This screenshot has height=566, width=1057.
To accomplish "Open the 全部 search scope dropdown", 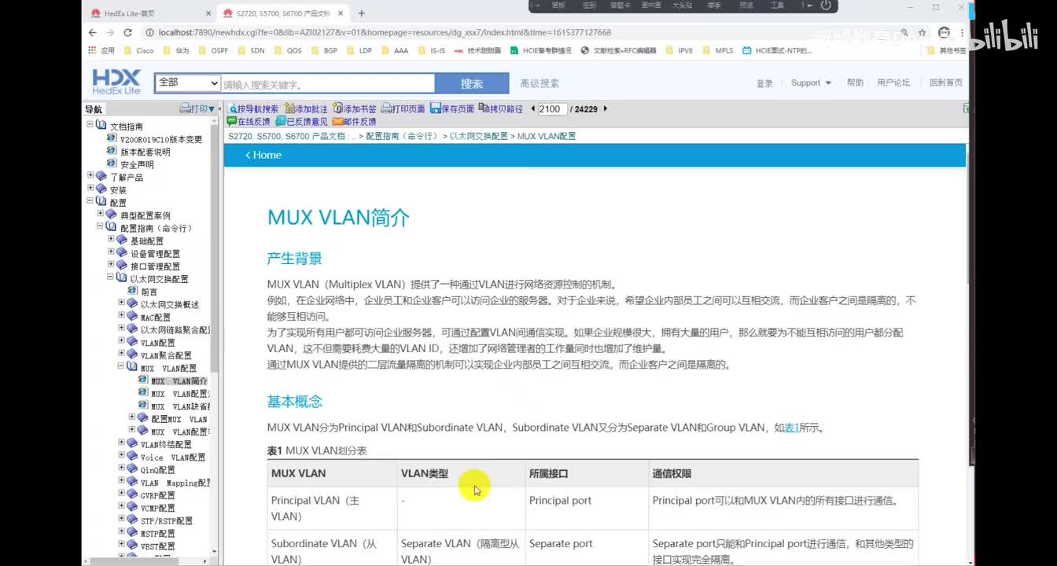I will [187, 83].
